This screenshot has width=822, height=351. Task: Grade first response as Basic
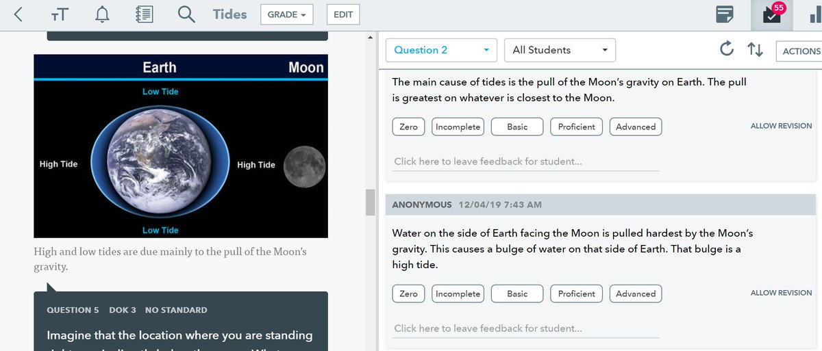click(x=517, y=127)
